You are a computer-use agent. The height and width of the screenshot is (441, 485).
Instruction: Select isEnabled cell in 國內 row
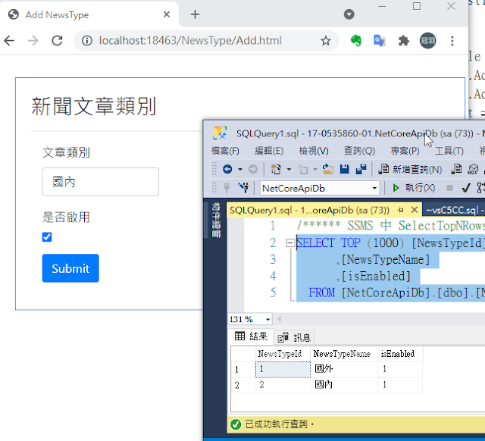400,385
